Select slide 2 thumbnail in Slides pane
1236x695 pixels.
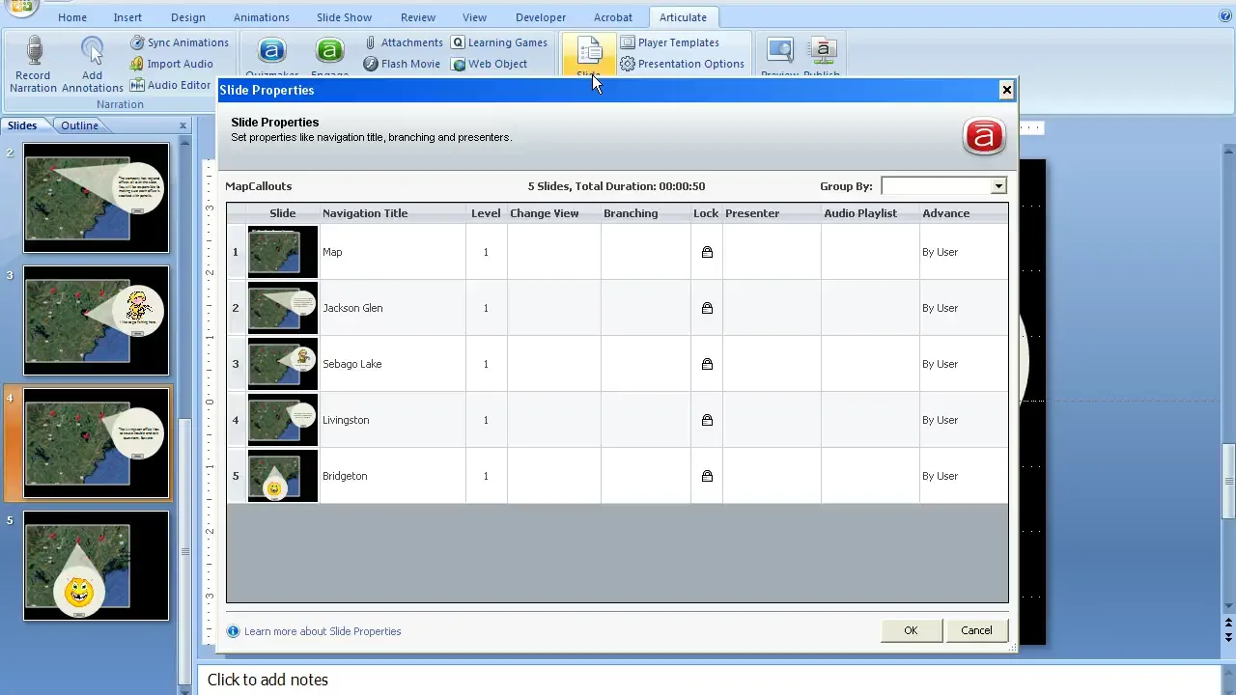[x=96, y=198]
